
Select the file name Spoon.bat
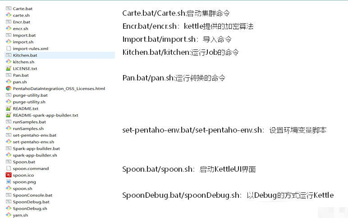point(24,162)
